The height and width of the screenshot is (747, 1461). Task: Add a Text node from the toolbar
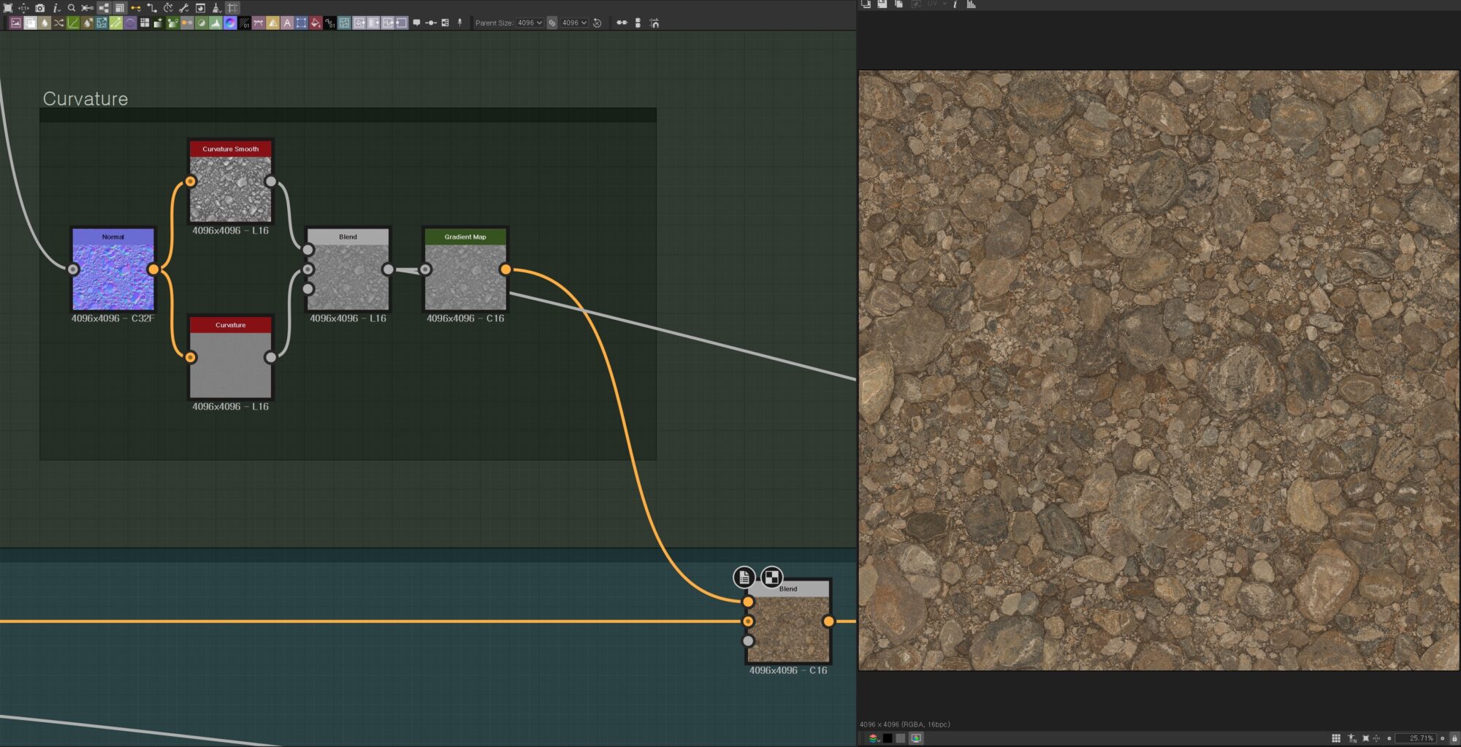287,23
